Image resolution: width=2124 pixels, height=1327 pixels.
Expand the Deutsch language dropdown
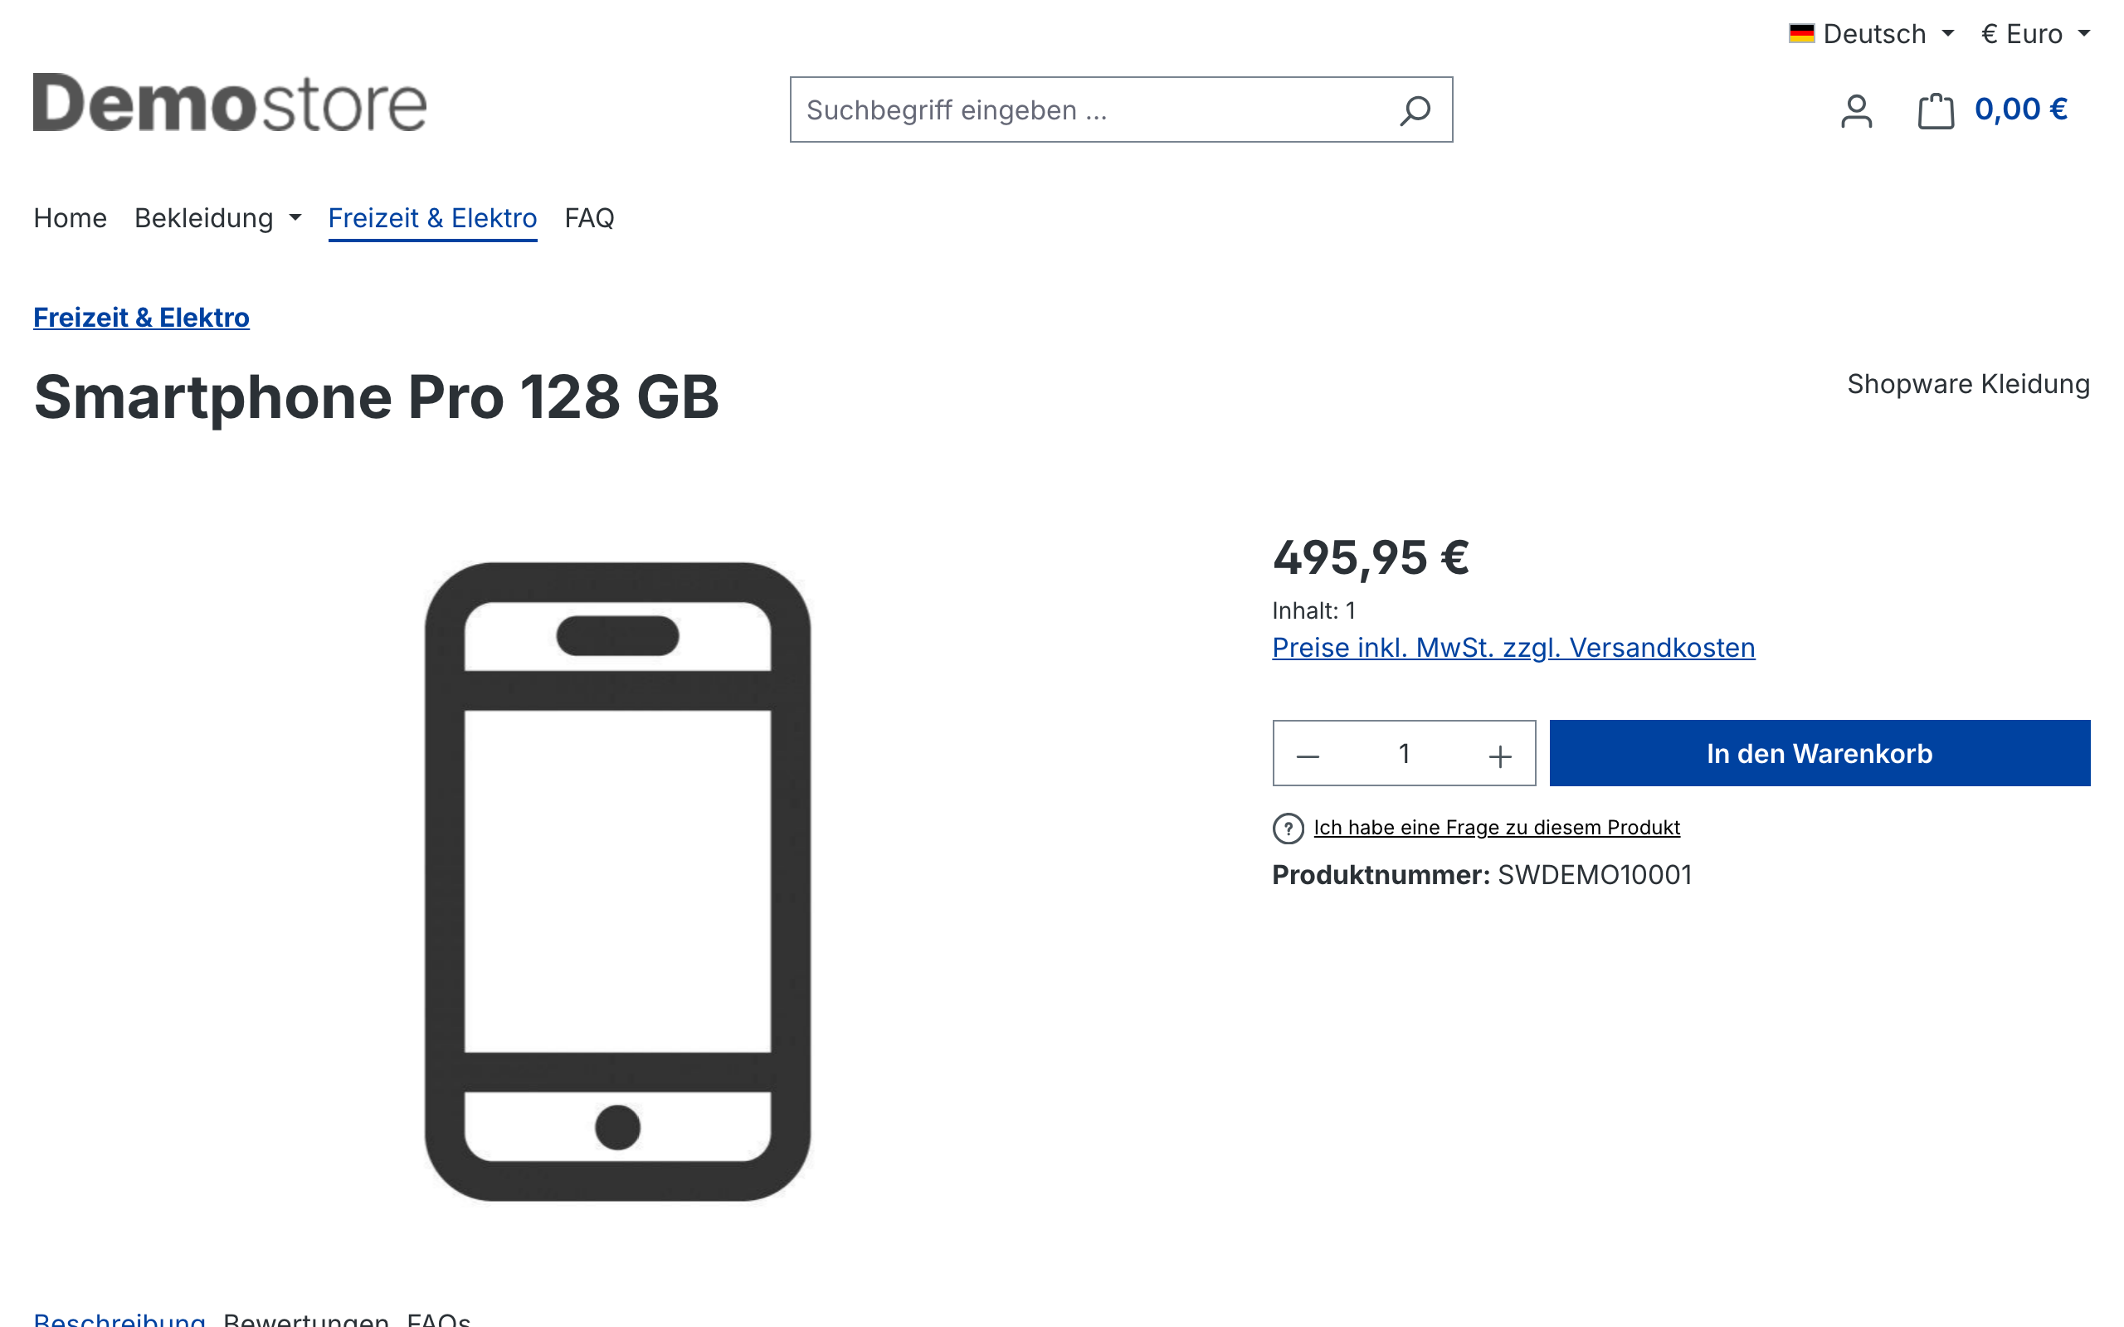[1871, 34]
